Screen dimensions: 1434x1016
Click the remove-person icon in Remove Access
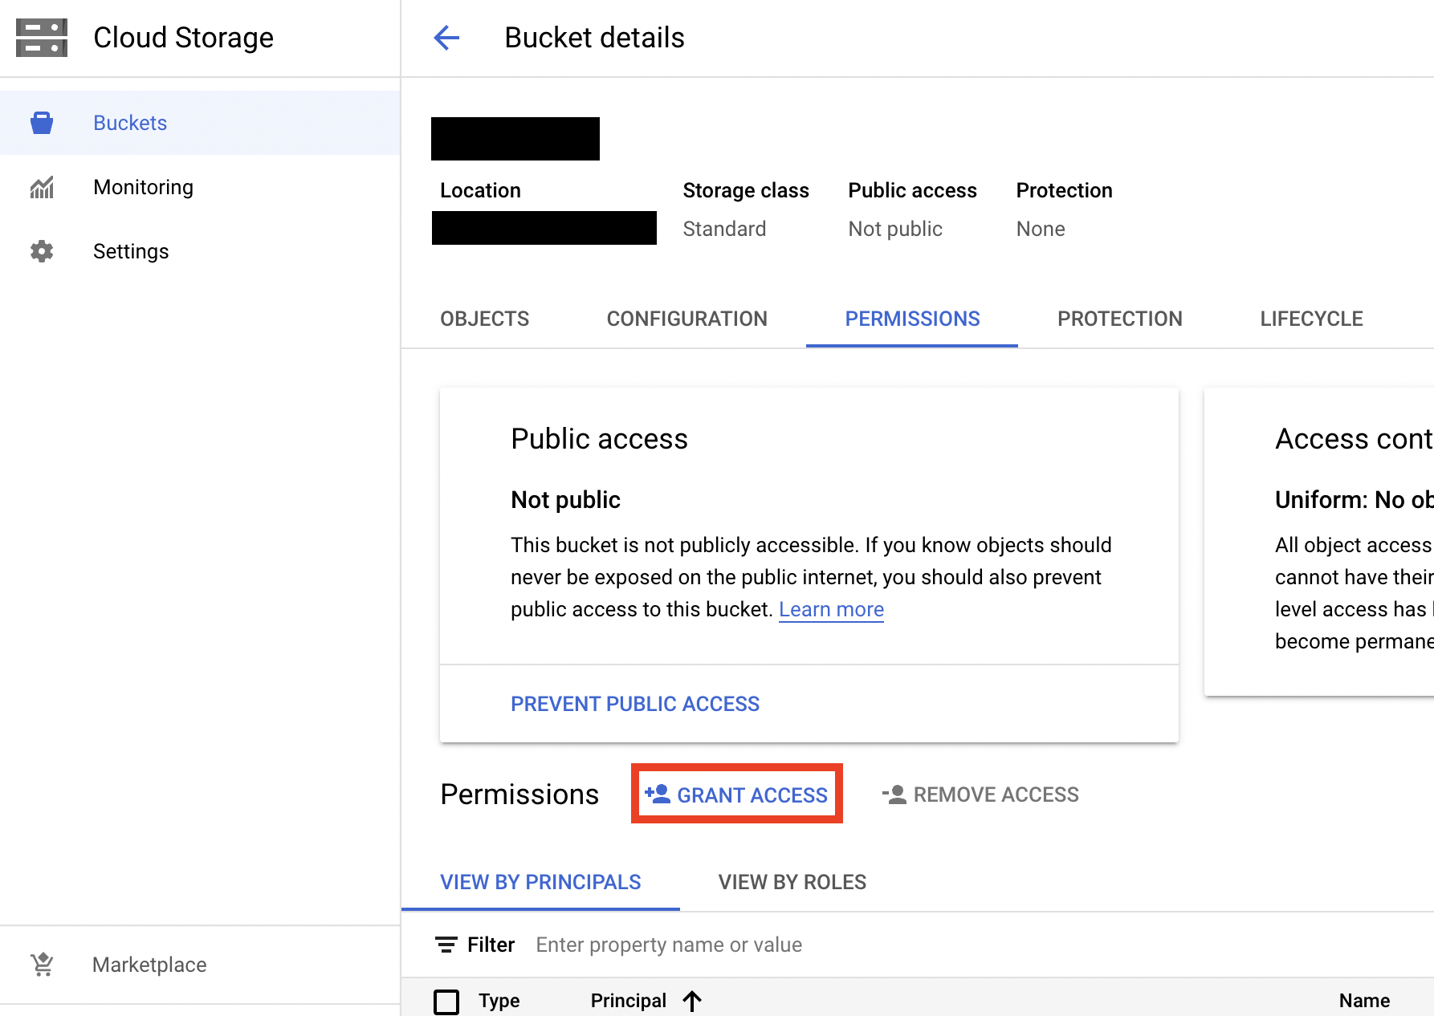click(894, 795)
